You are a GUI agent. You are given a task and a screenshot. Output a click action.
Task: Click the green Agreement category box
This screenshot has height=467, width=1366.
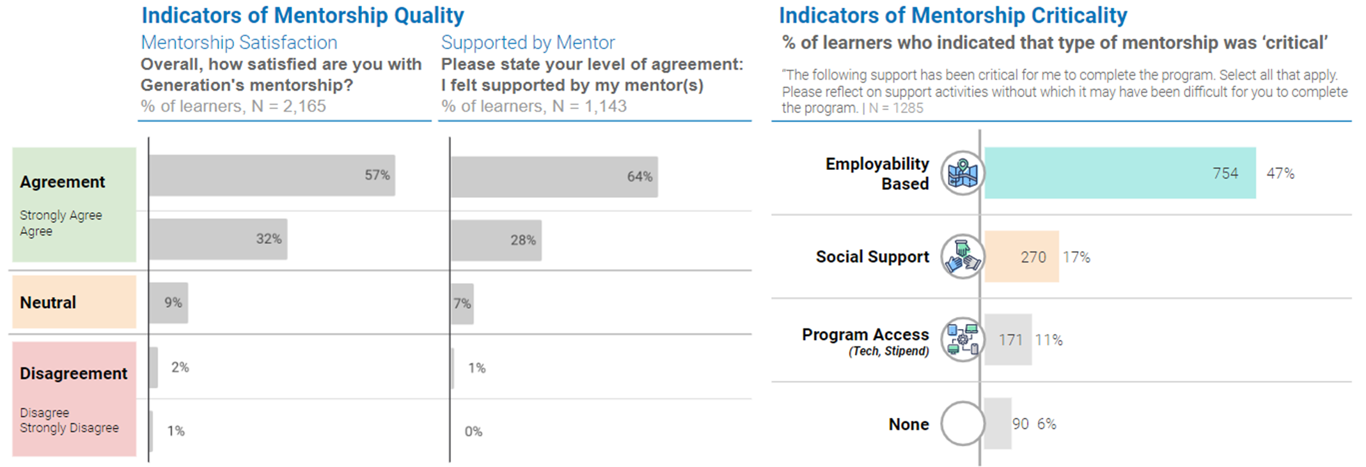(x=74, y=204)
